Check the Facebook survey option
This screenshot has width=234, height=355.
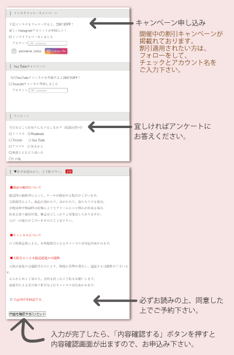[29, 134]
